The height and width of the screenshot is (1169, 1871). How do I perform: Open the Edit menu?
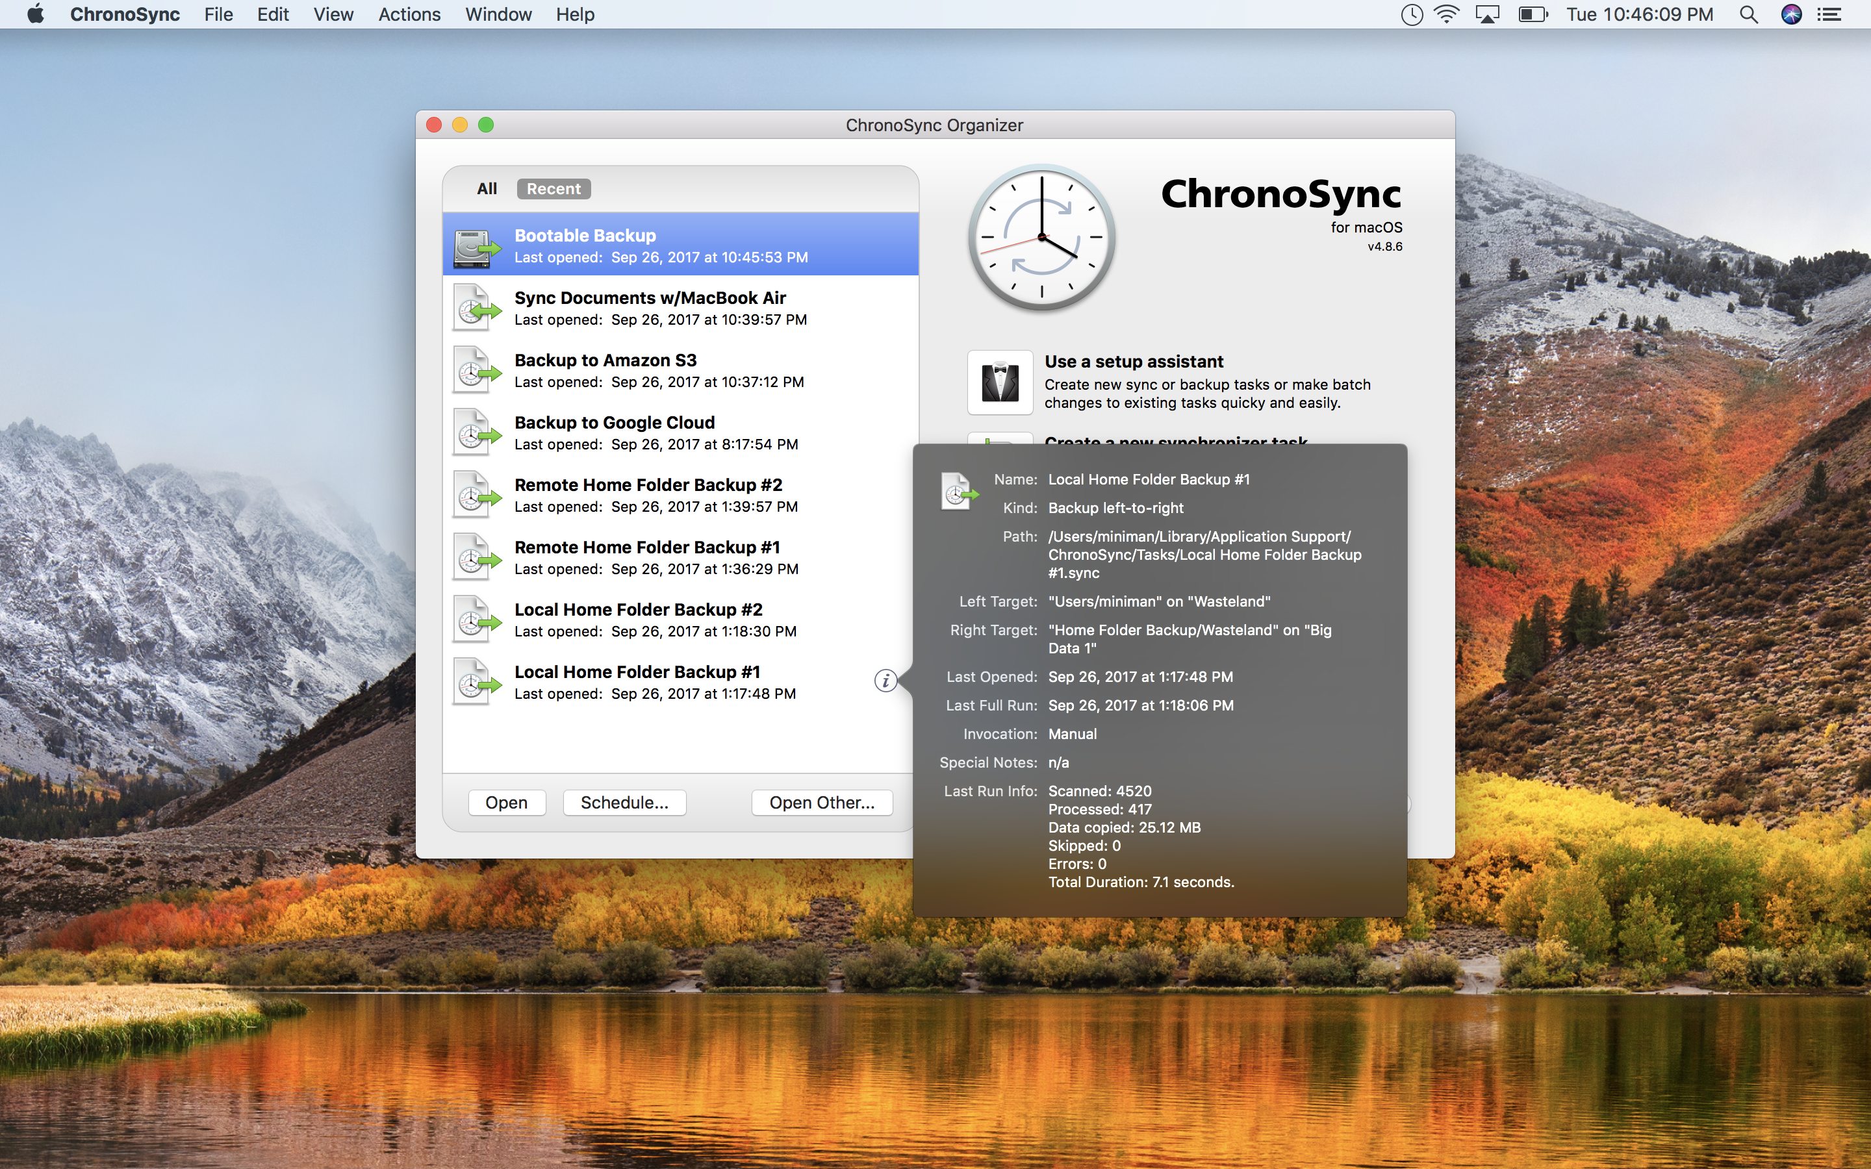pos(273,14)
